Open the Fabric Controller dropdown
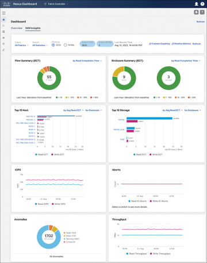This screenshot has width=207, height=263. [x=56, y=4]
